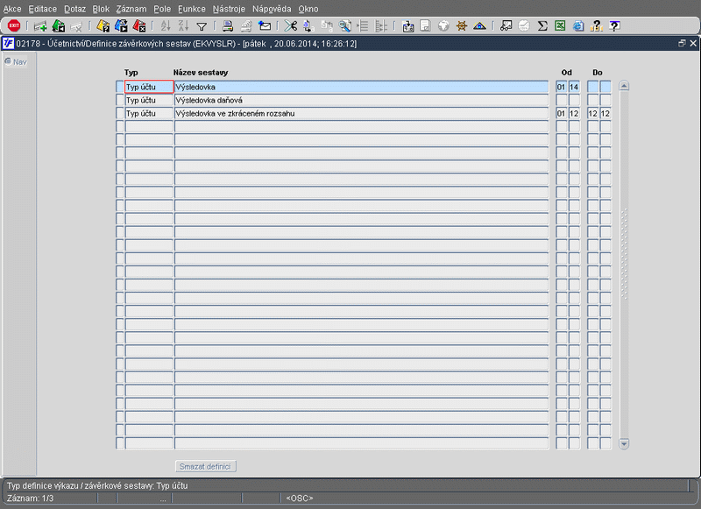Click the scissors cut icon
Viewport: 701px width, 509px height.
291,26
